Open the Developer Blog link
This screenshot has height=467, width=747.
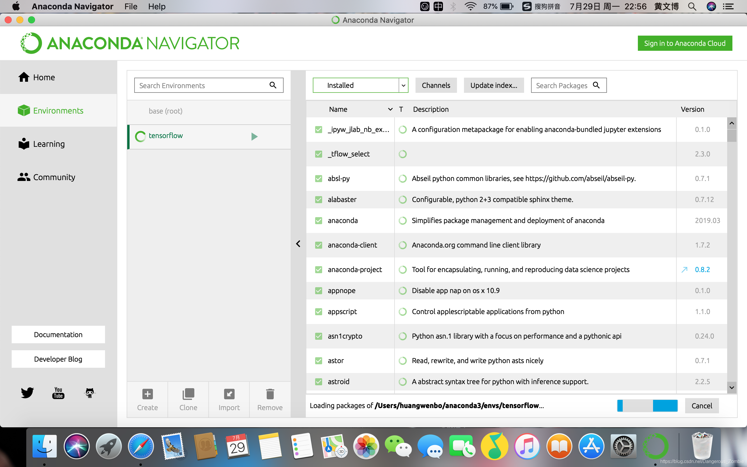click(58, 359)
